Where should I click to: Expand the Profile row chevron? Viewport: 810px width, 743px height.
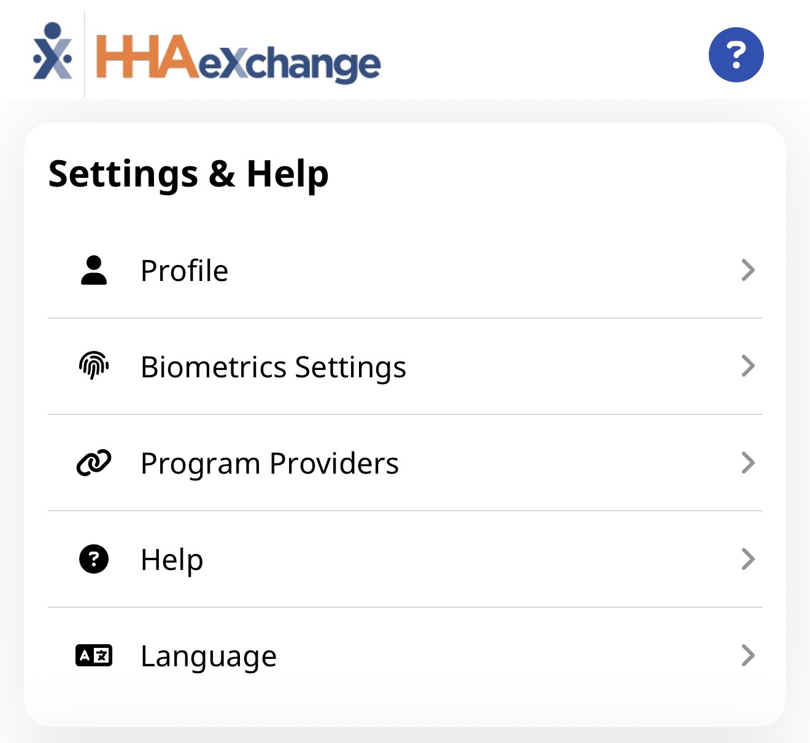[x=747, y=270]
